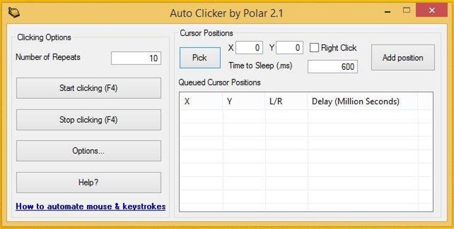Click the Y column header in queue
The image size is (454, 229).
coord(243,101)
